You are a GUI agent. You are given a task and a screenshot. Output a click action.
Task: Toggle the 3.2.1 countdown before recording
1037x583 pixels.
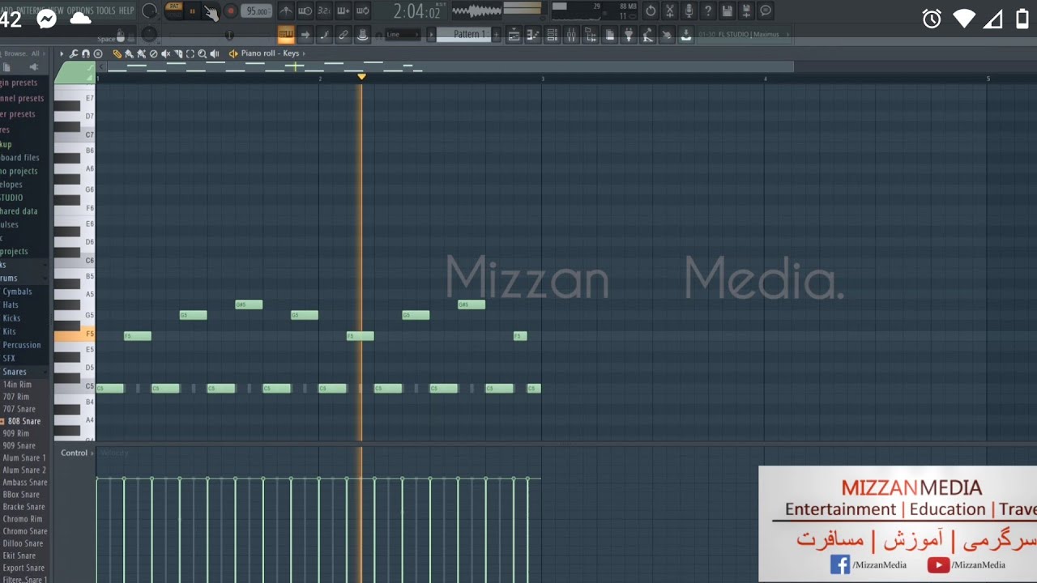[x=324, y=11]
